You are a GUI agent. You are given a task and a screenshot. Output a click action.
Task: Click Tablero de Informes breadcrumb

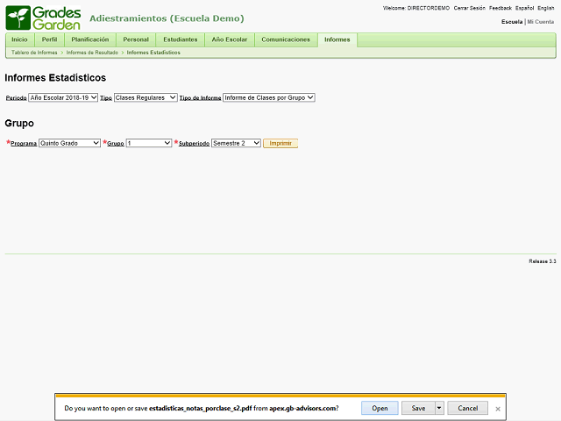[x=34, y=53]
